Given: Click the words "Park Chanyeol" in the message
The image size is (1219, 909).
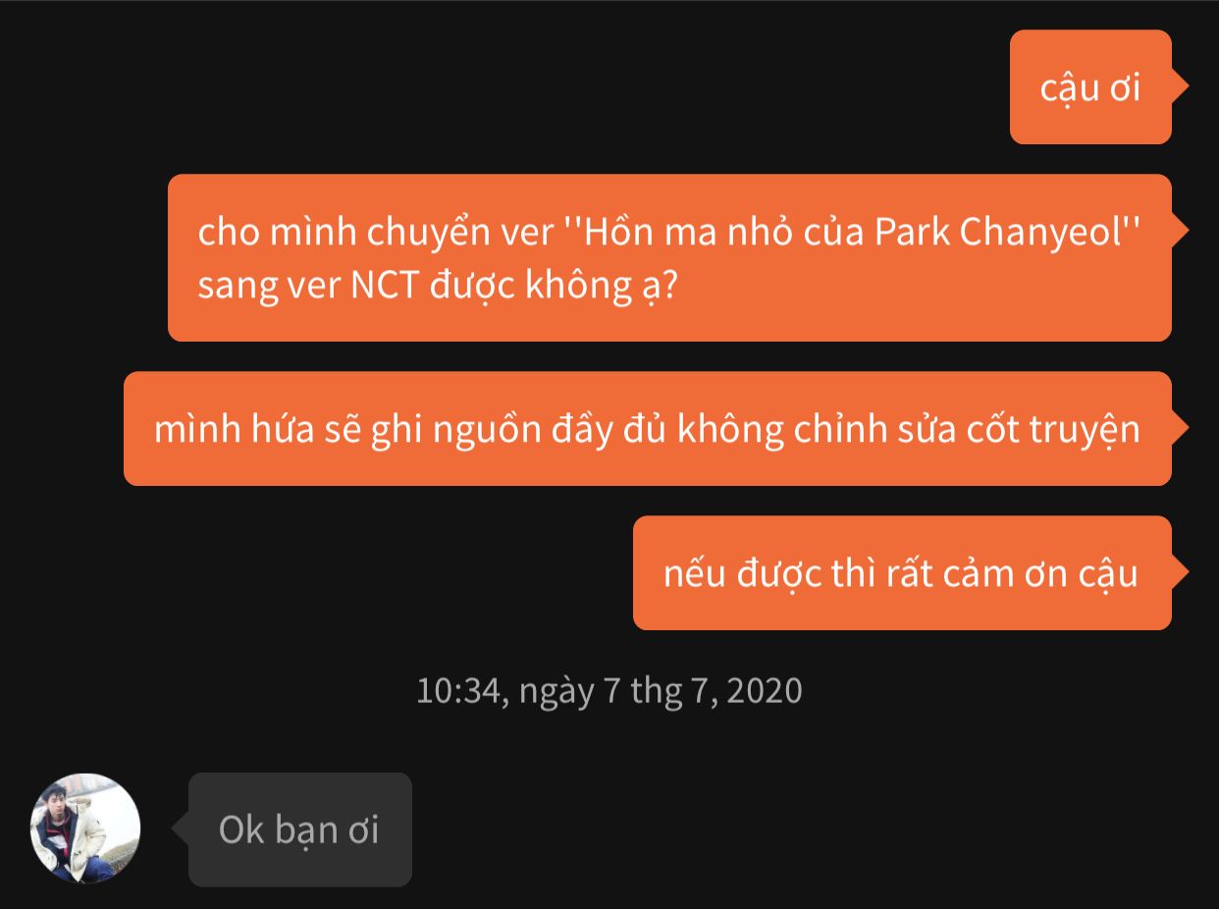Looking at the screenshot, I should 998,232.
